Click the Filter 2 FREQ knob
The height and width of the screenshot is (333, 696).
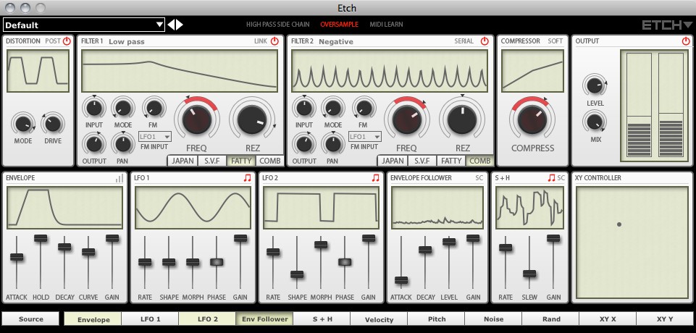tap(406, 119)
